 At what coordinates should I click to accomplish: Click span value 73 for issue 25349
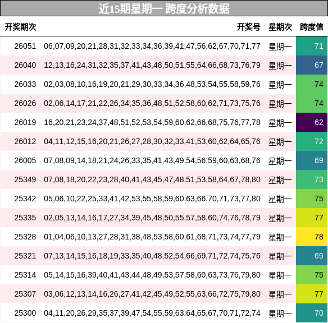(x=312, y=179)
